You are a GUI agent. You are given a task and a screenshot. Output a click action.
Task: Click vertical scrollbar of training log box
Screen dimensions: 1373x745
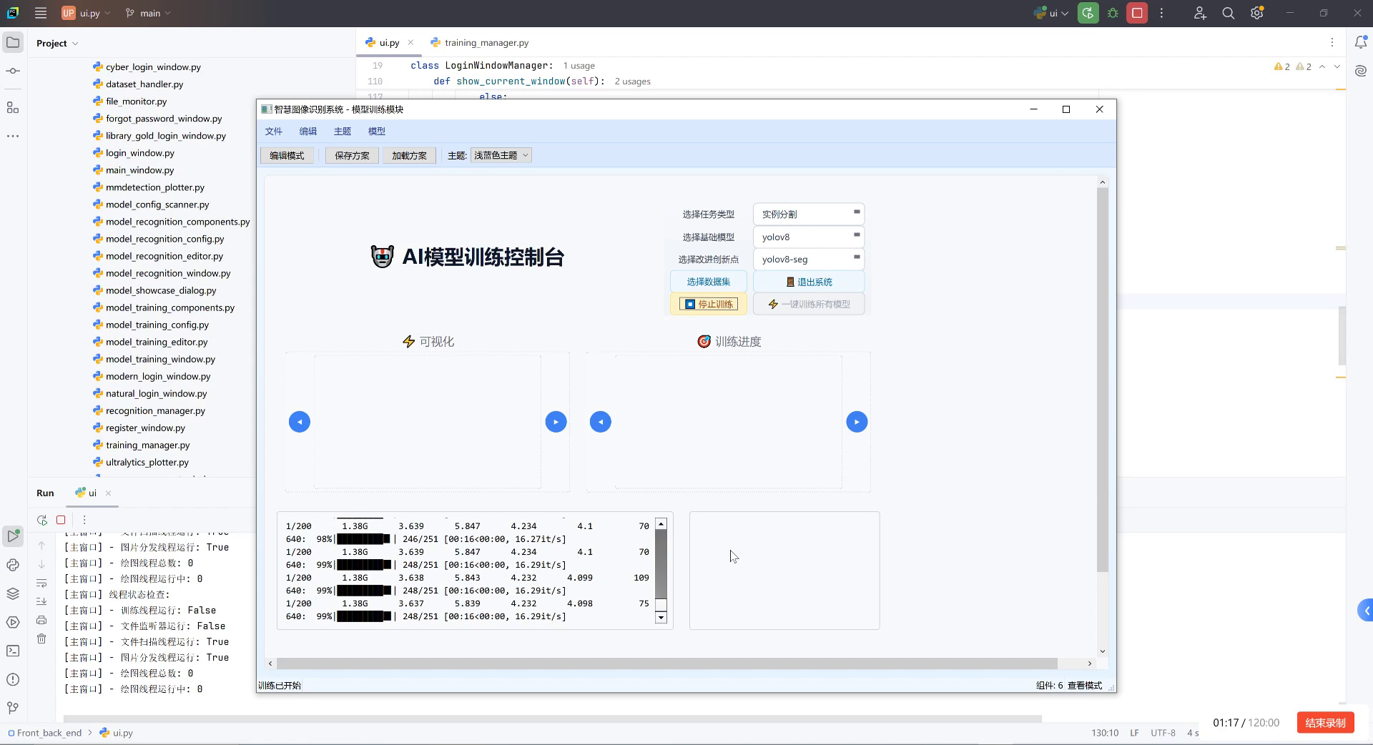[661, 571]
